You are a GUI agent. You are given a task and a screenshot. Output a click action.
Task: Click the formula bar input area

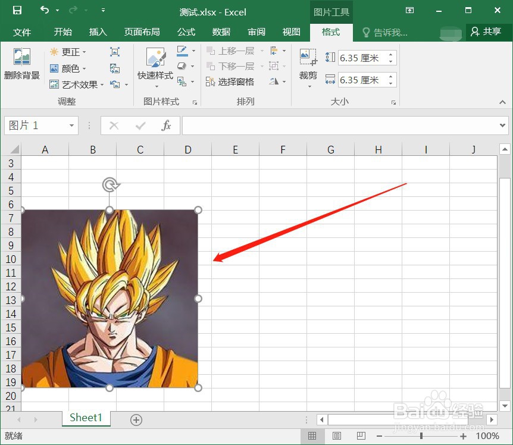click(x=340, y=125)
